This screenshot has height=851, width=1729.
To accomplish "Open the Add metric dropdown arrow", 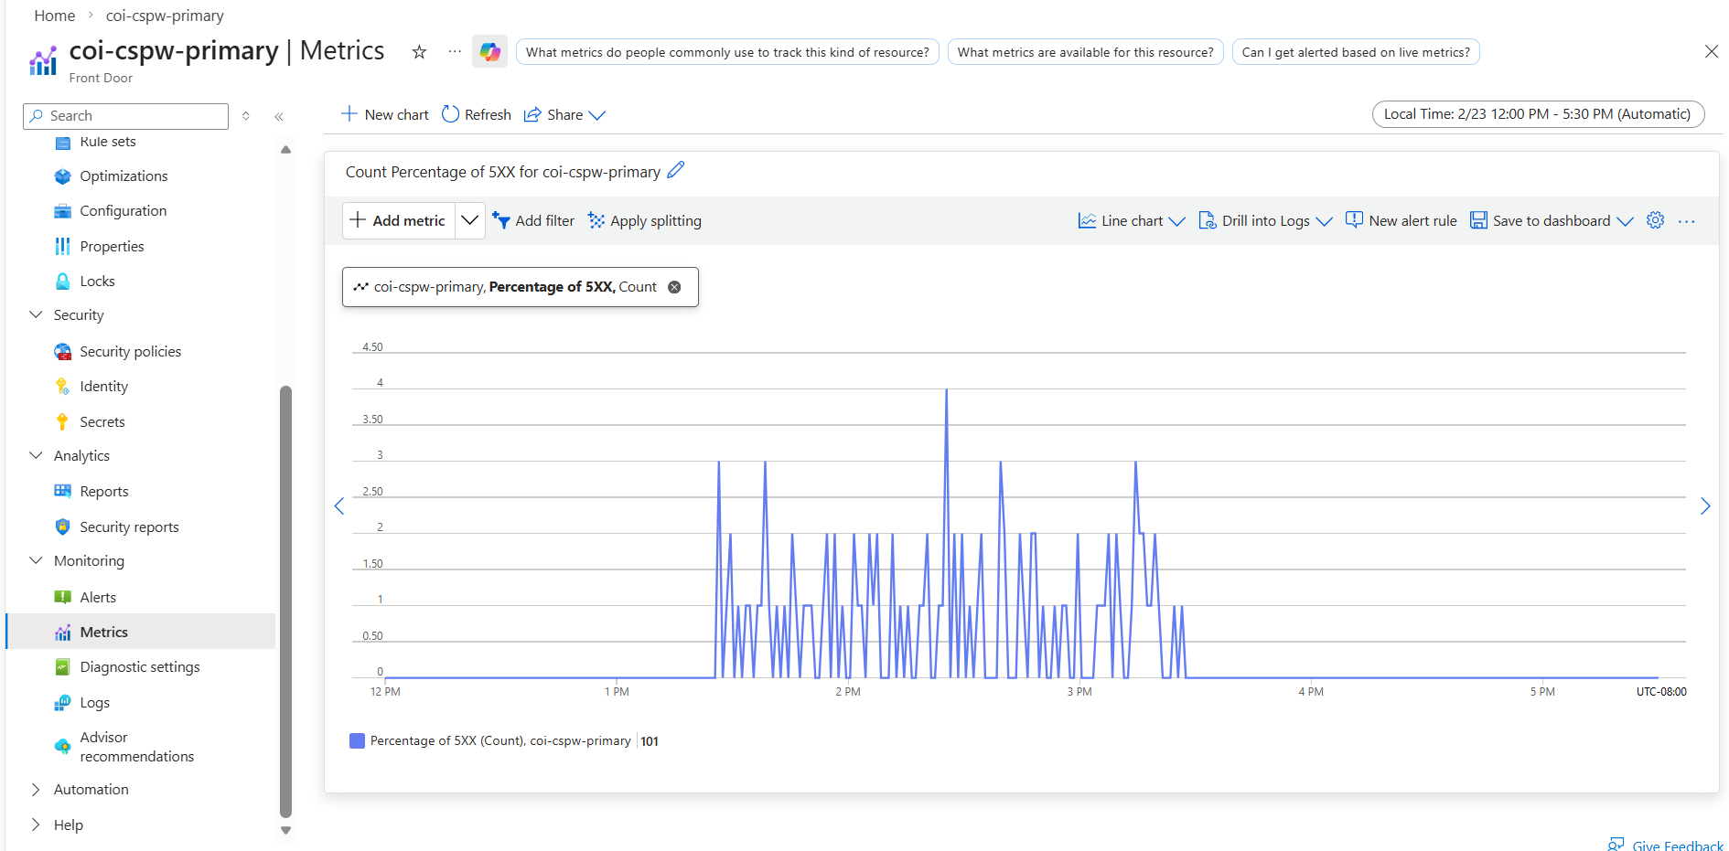I will (469, 220).
